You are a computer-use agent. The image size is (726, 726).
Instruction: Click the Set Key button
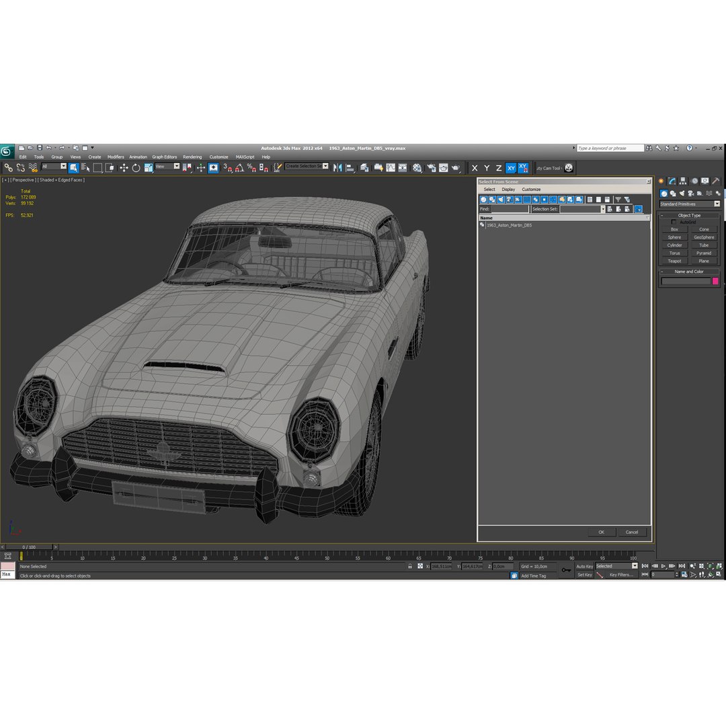tap(584, 575)
